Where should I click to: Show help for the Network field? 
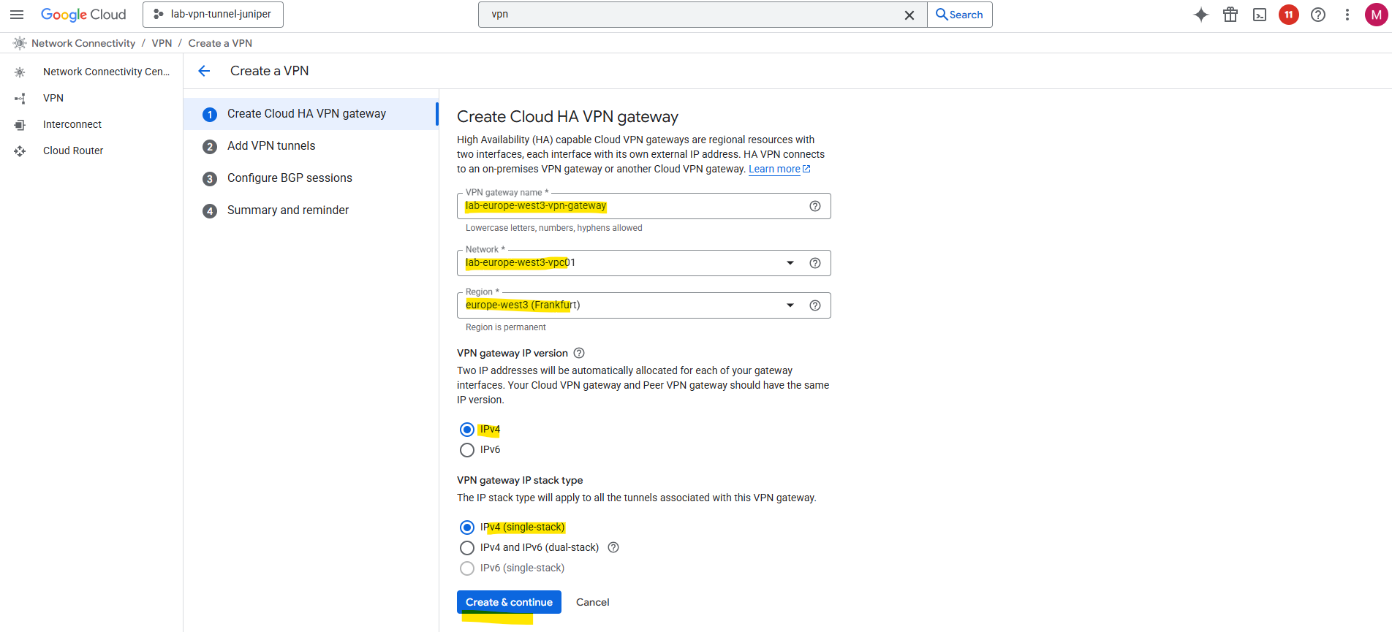pos(815,263)
